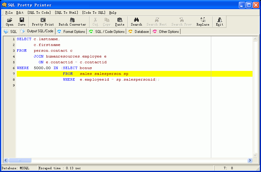Click the ON keyword in line 5
Viewport: 261px width, 172px height.
click(41, 62)
